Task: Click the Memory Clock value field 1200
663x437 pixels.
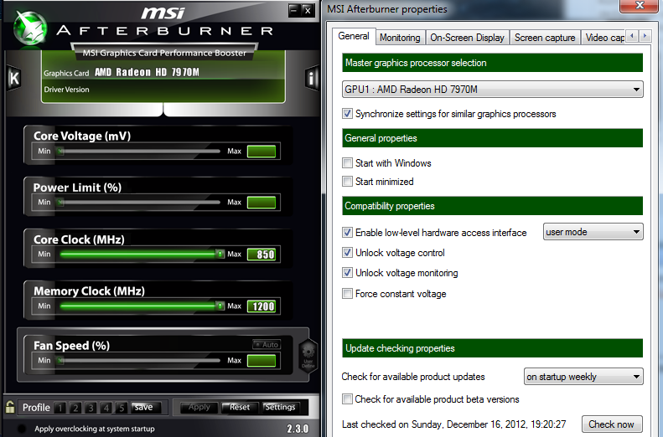Action: tap(262, 306)
